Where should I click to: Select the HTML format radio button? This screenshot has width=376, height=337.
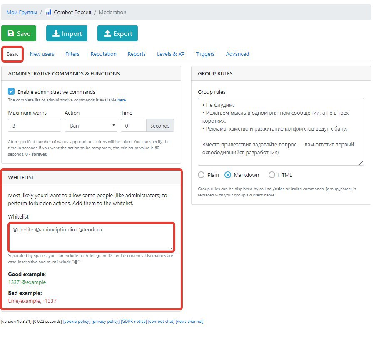(x=271, y=175)
